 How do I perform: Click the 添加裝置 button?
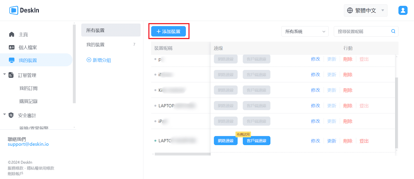coord(168,31)
